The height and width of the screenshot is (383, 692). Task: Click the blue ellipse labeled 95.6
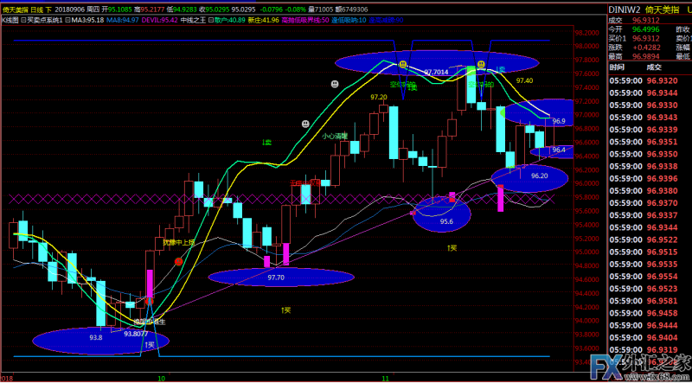tap(441, 214)
